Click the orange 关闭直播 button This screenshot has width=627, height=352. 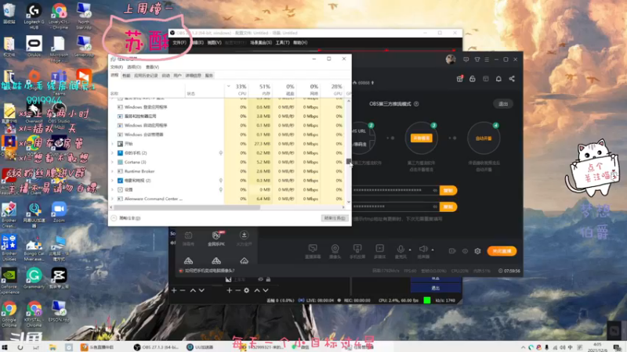502,251
